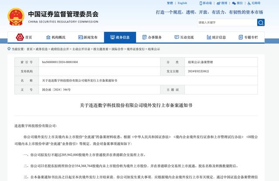Go to 按主题查看 in the breadcrumb

(x=101, y=49)
